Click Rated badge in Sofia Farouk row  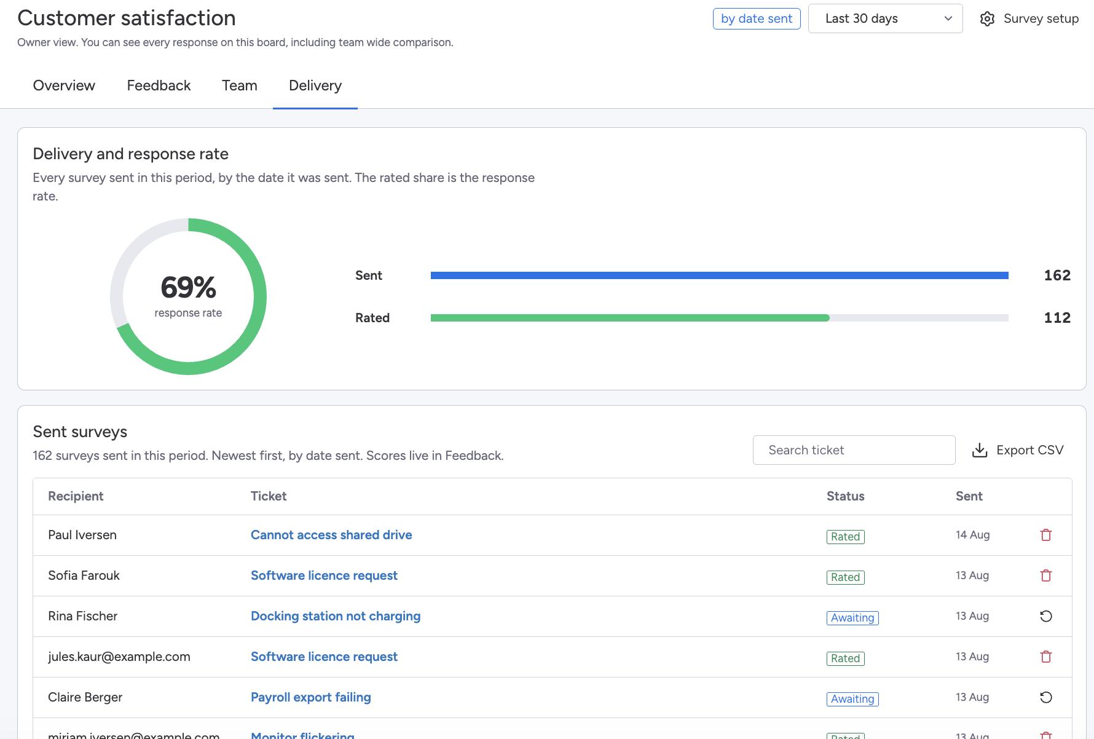(x=845, y=577)
